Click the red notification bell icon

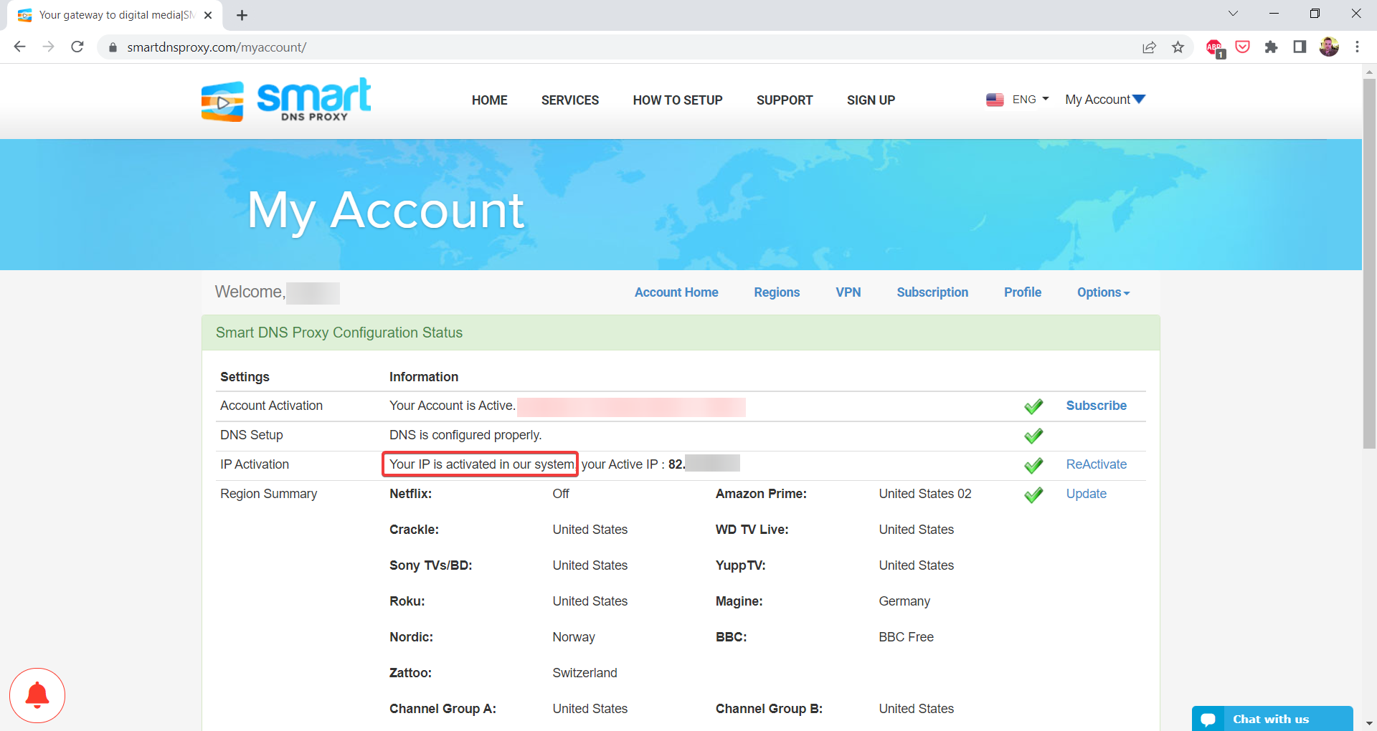(37, 695)
